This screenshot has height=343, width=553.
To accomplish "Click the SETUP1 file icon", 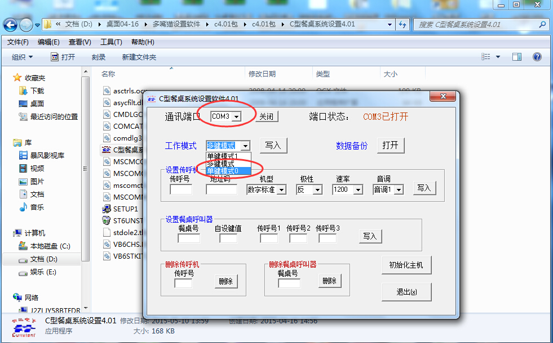I will pyautogui.click(x=107, y=209).
